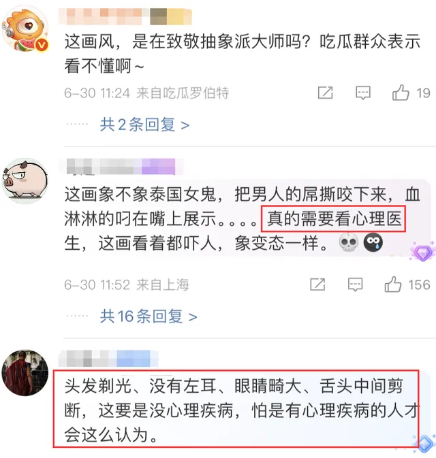Open reply box for the 11:24 comment

pos(363,93)
